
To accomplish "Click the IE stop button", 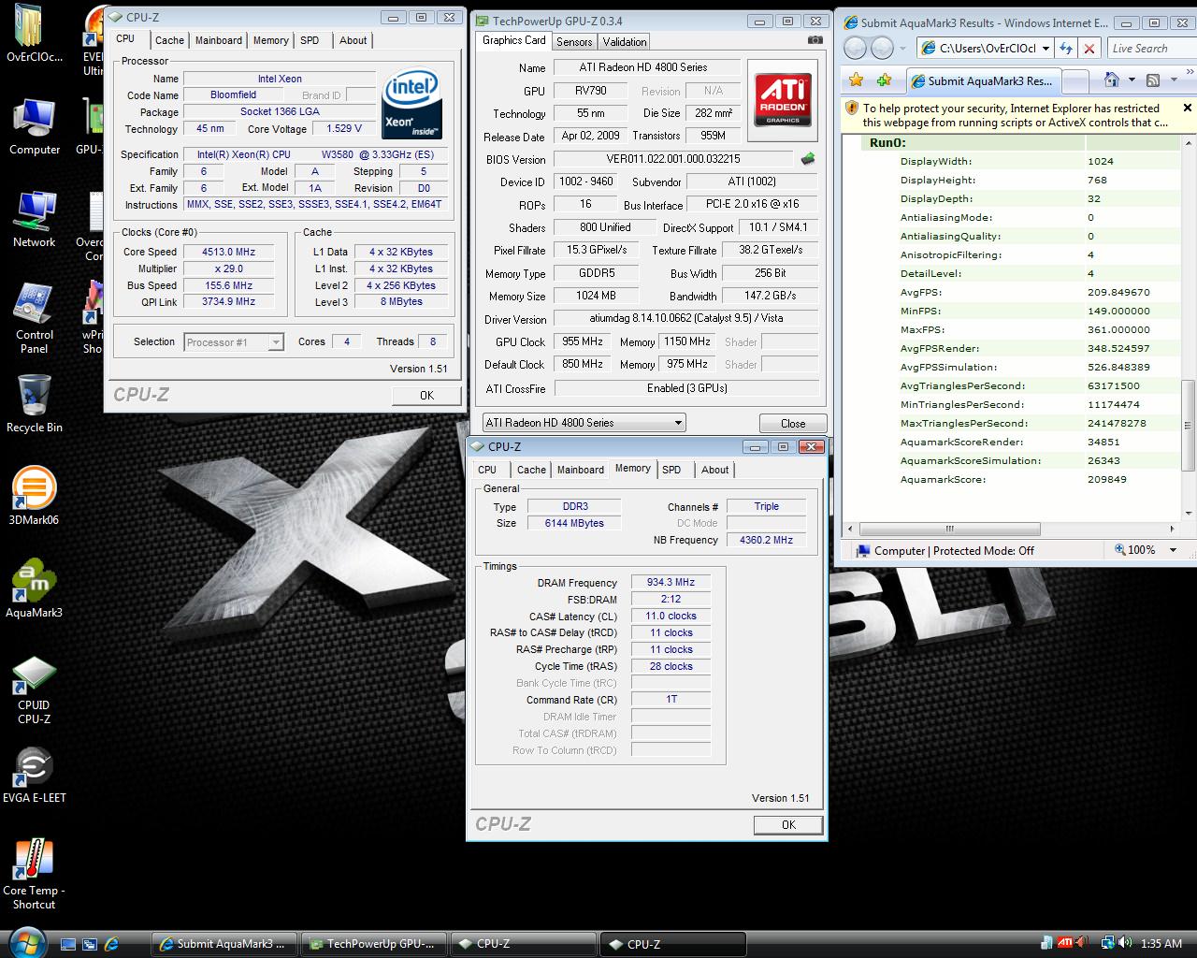I will 1089,48.
